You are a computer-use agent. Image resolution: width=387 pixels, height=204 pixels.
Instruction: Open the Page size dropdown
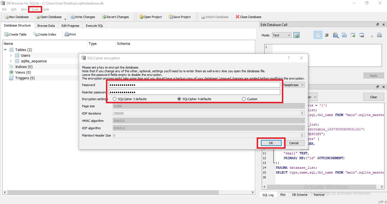click(209, 106)
